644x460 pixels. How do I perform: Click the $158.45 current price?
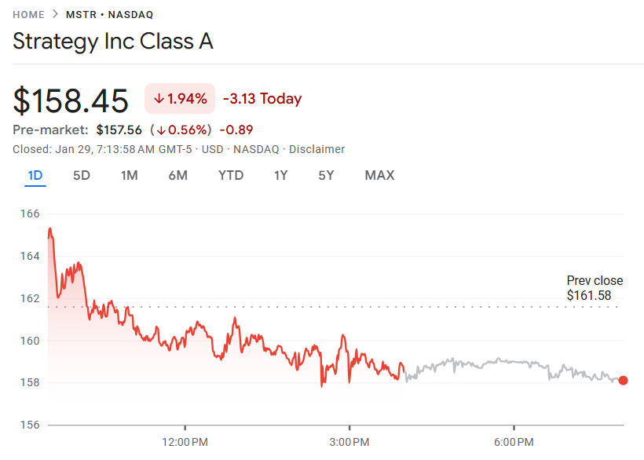71,101
